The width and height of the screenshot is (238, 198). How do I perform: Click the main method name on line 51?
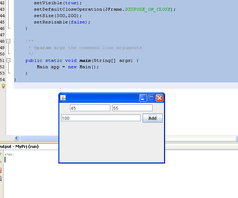(85, 60)
